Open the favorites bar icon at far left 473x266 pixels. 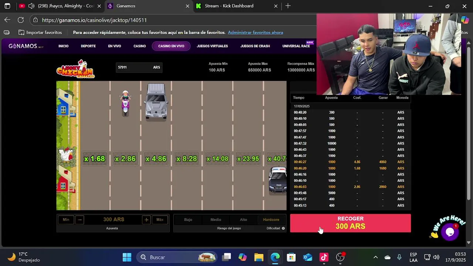[x=6, y=33]
